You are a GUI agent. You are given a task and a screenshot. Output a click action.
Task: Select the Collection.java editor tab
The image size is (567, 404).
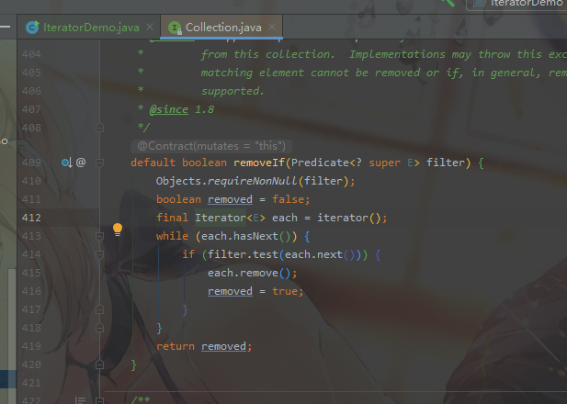(x=222, y=28)
